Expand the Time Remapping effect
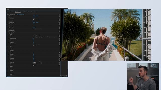Image resolution: width=161 pixels, height=90 pixels. (7, 30)
